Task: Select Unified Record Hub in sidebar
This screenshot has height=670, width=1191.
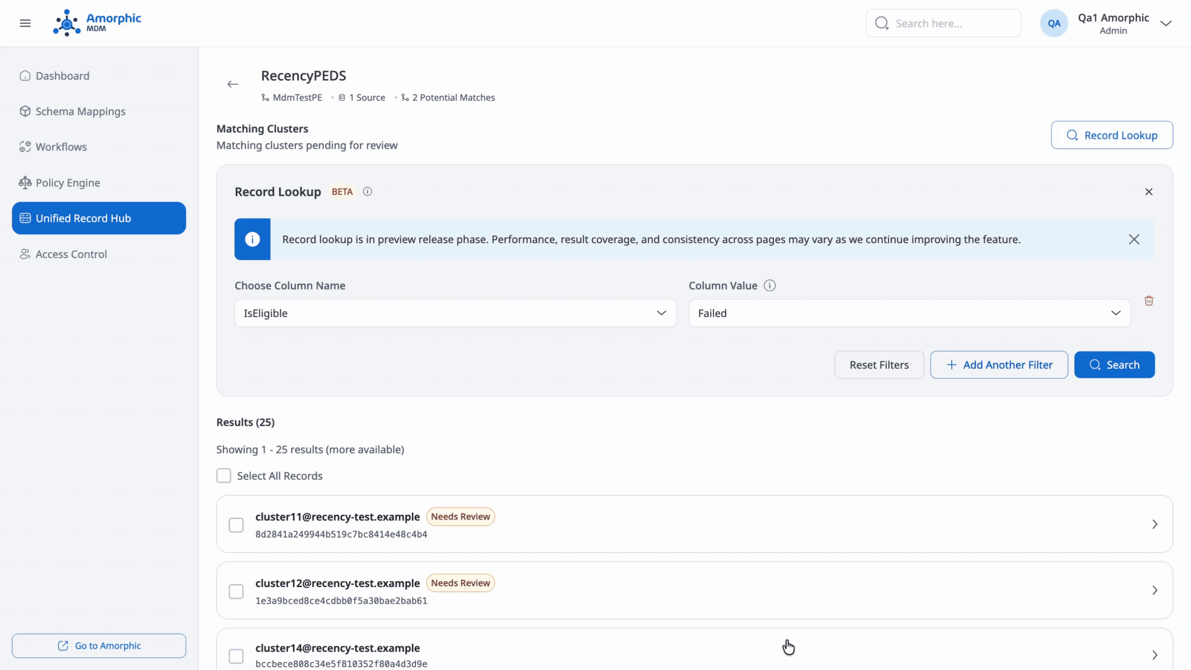Action: click(99, 218)
